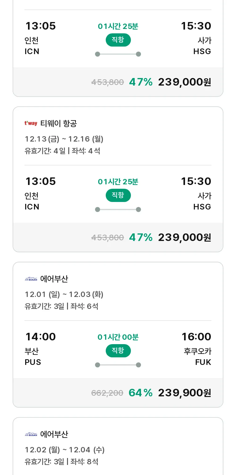The image size is (236, 475).
Task: Click the route line on the Busan–Fukuoka flight
Action: [x=118, y=365]
